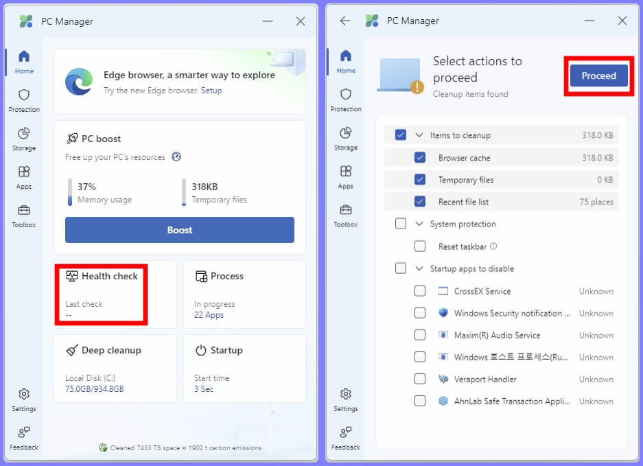Click the Boost button
Image resolution: width=643 pixels, height=466 pixels.
(x=180, y=230)
